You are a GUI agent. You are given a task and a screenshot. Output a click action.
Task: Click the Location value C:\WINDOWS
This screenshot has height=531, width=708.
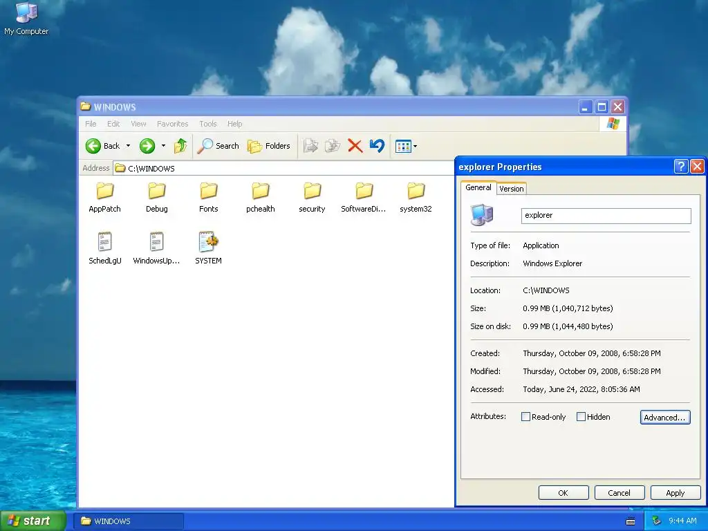click(546, 290)
